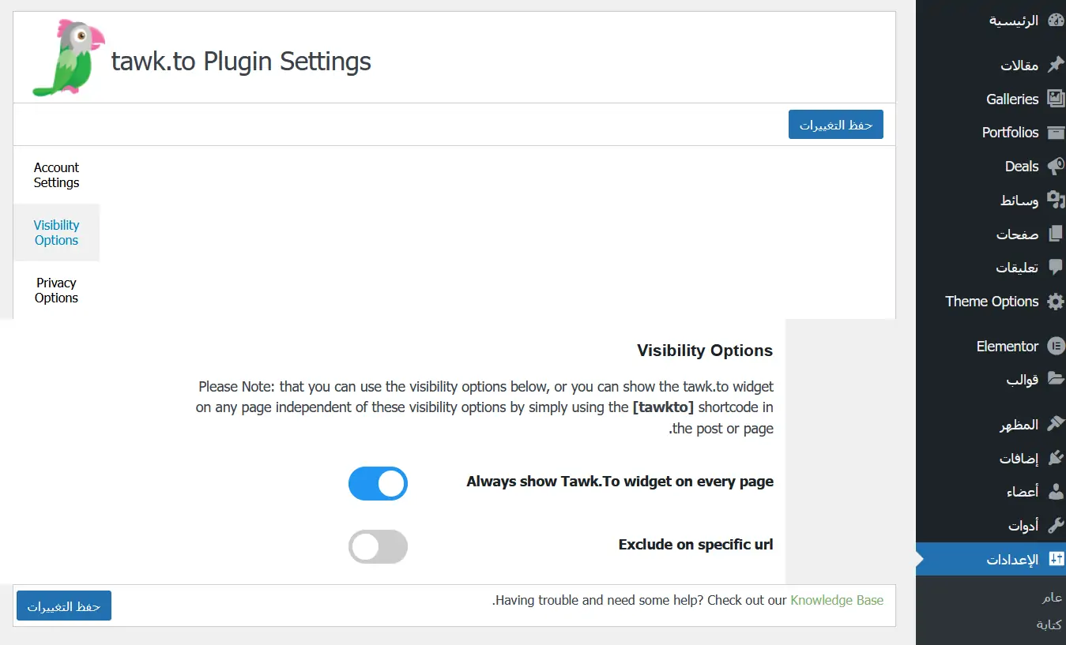Screen dimensions: 1066x645
Task: Click the Deals megaphone icon
Action: [1056, 167]
